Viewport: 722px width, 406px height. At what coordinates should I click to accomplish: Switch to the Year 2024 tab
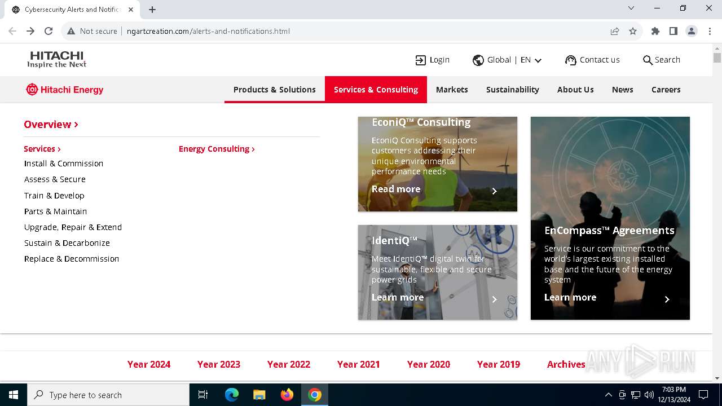[x=149, y=364]
